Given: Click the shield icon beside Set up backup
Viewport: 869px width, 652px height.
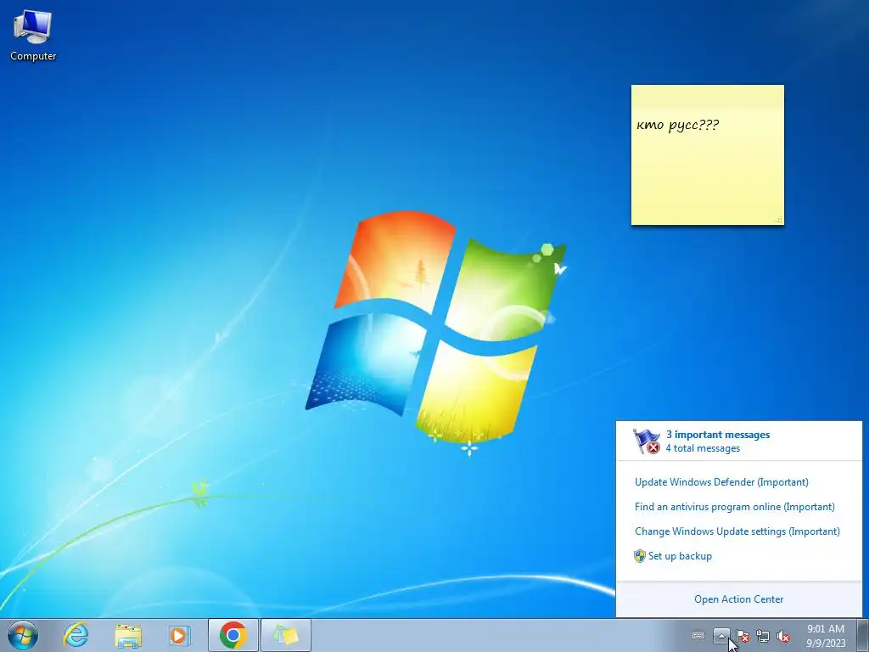Looking at the screenshot, I should pos(640,556).
